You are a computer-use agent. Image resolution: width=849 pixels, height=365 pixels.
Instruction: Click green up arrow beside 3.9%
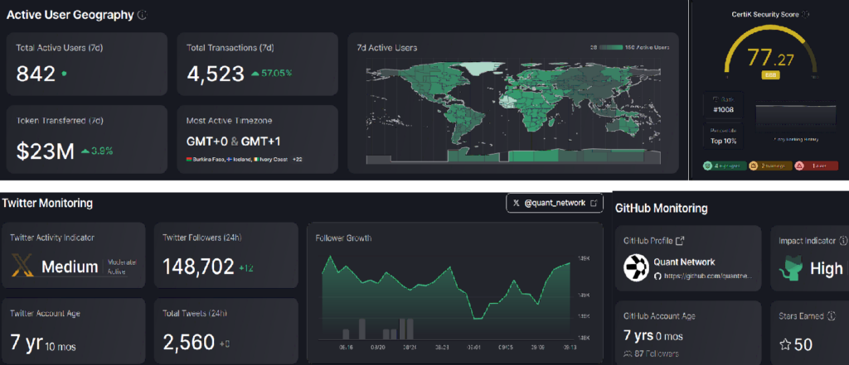85,151
